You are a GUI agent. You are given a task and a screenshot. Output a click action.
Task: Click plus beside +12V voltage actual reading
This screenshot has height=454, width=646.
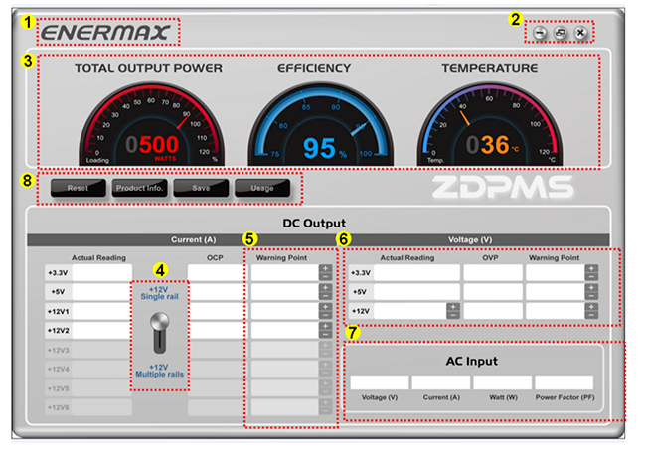(x=453, y=306)
